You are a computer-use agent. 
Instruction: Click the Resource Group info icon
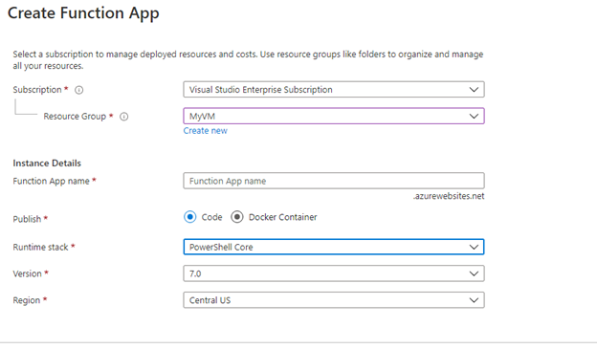click(124, 117)
